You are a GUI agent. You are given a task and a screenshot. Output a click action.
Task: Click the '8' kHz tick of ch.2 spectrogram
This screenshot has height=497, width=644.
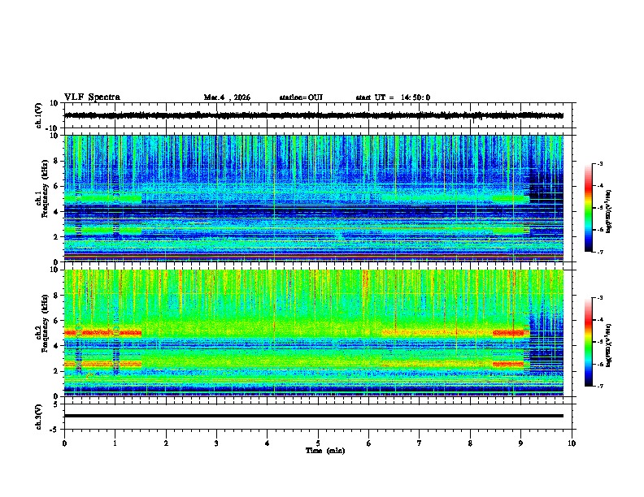56,296
